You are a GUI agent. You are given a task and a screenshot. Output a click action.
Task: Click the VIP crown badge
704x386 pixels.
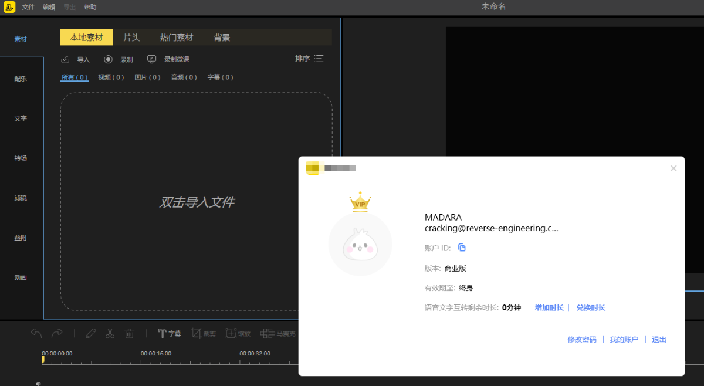[x=360, y=202]
